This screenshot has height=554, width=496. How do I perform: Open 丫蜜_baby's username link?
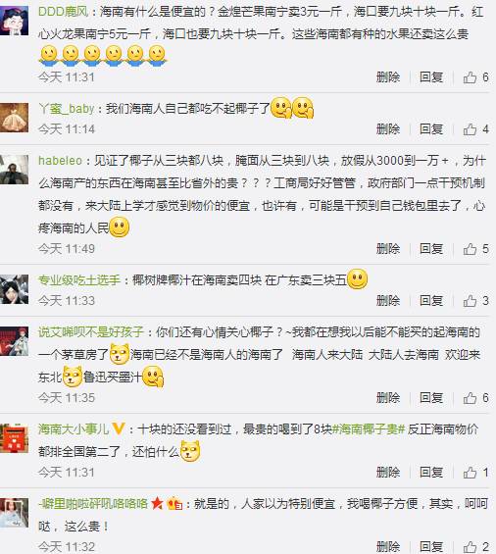(66, 109)
